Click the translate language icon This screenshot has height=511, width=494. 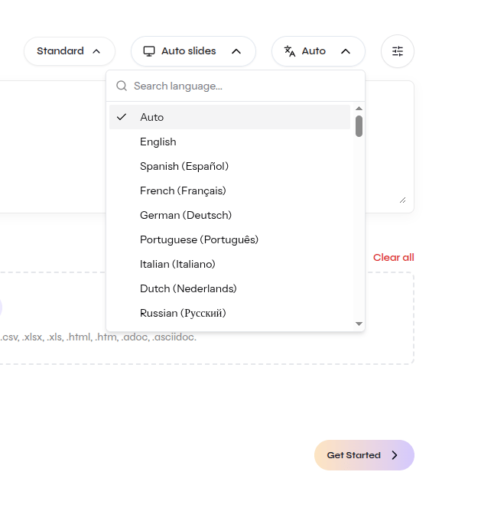click(289, 51)
